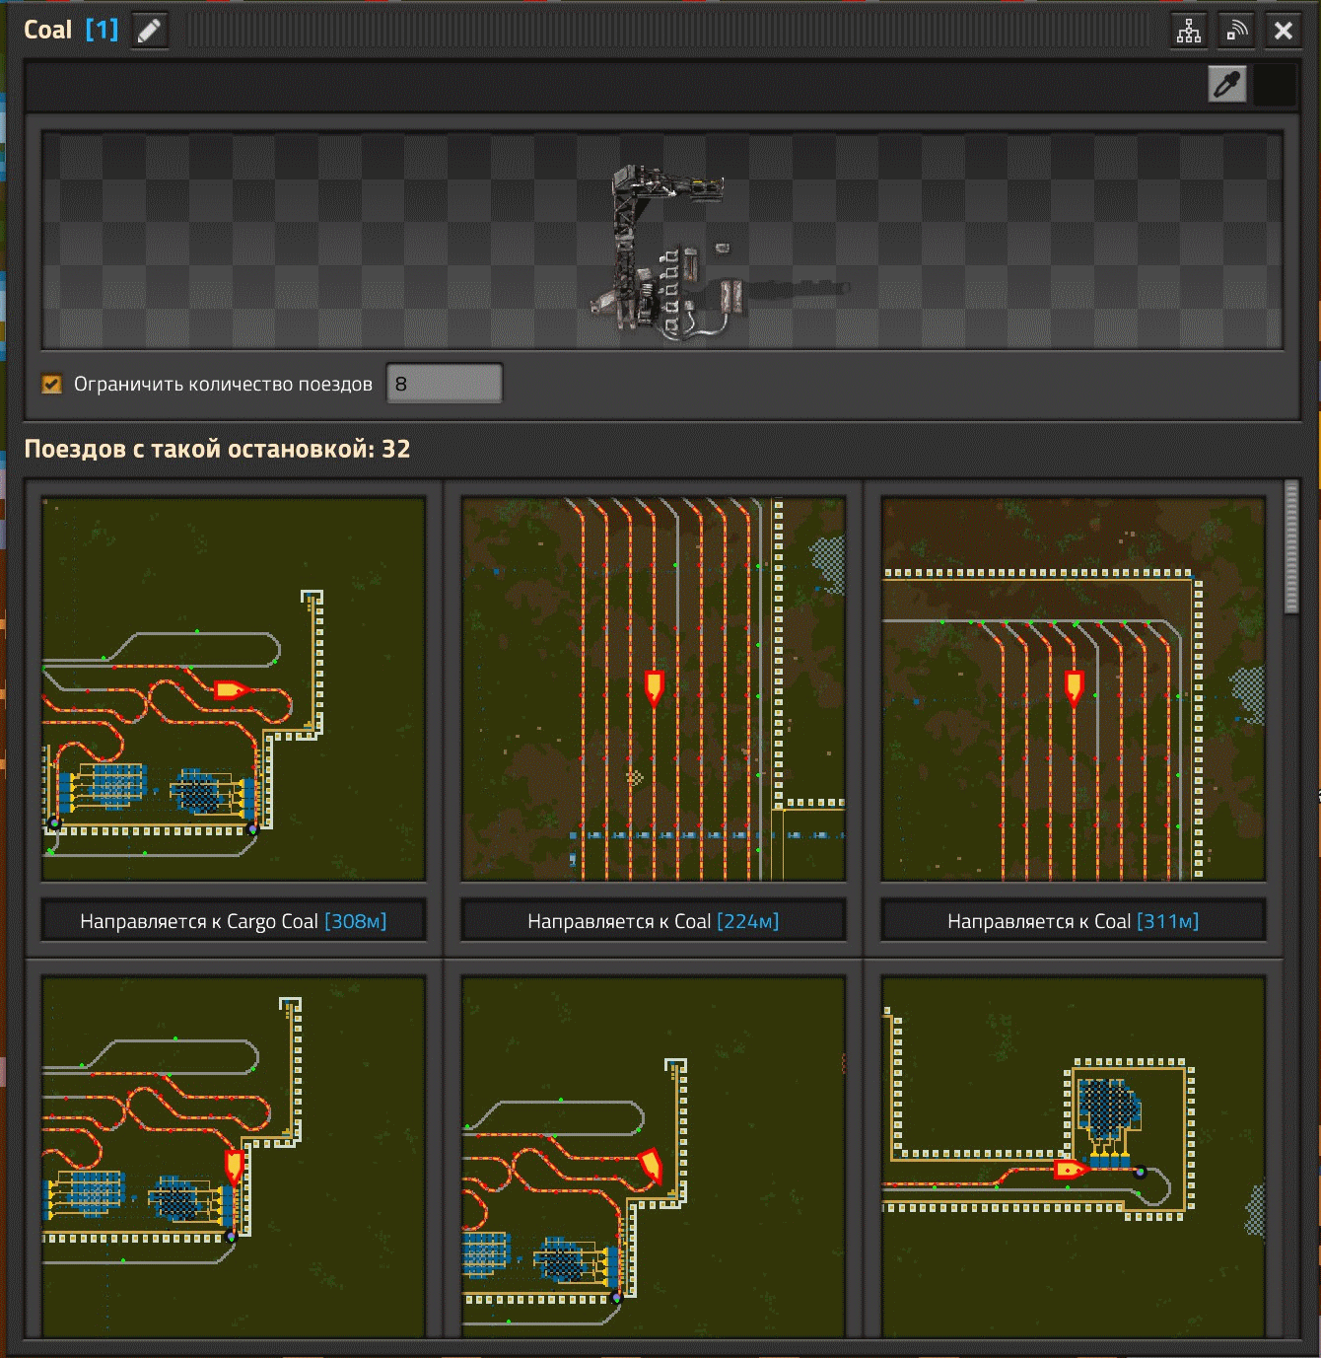
Task: Click Поездов с такой остановкой: 32 heading
Action: tap(217, 449)
